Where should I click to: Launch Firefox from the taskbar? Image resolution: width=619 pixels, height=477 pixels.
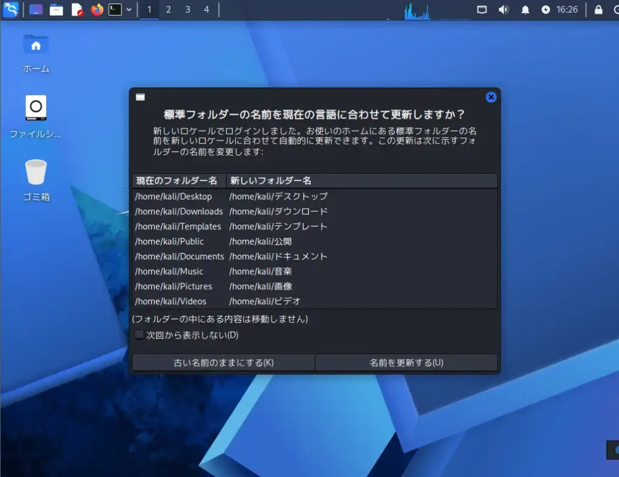click(97, 10)
